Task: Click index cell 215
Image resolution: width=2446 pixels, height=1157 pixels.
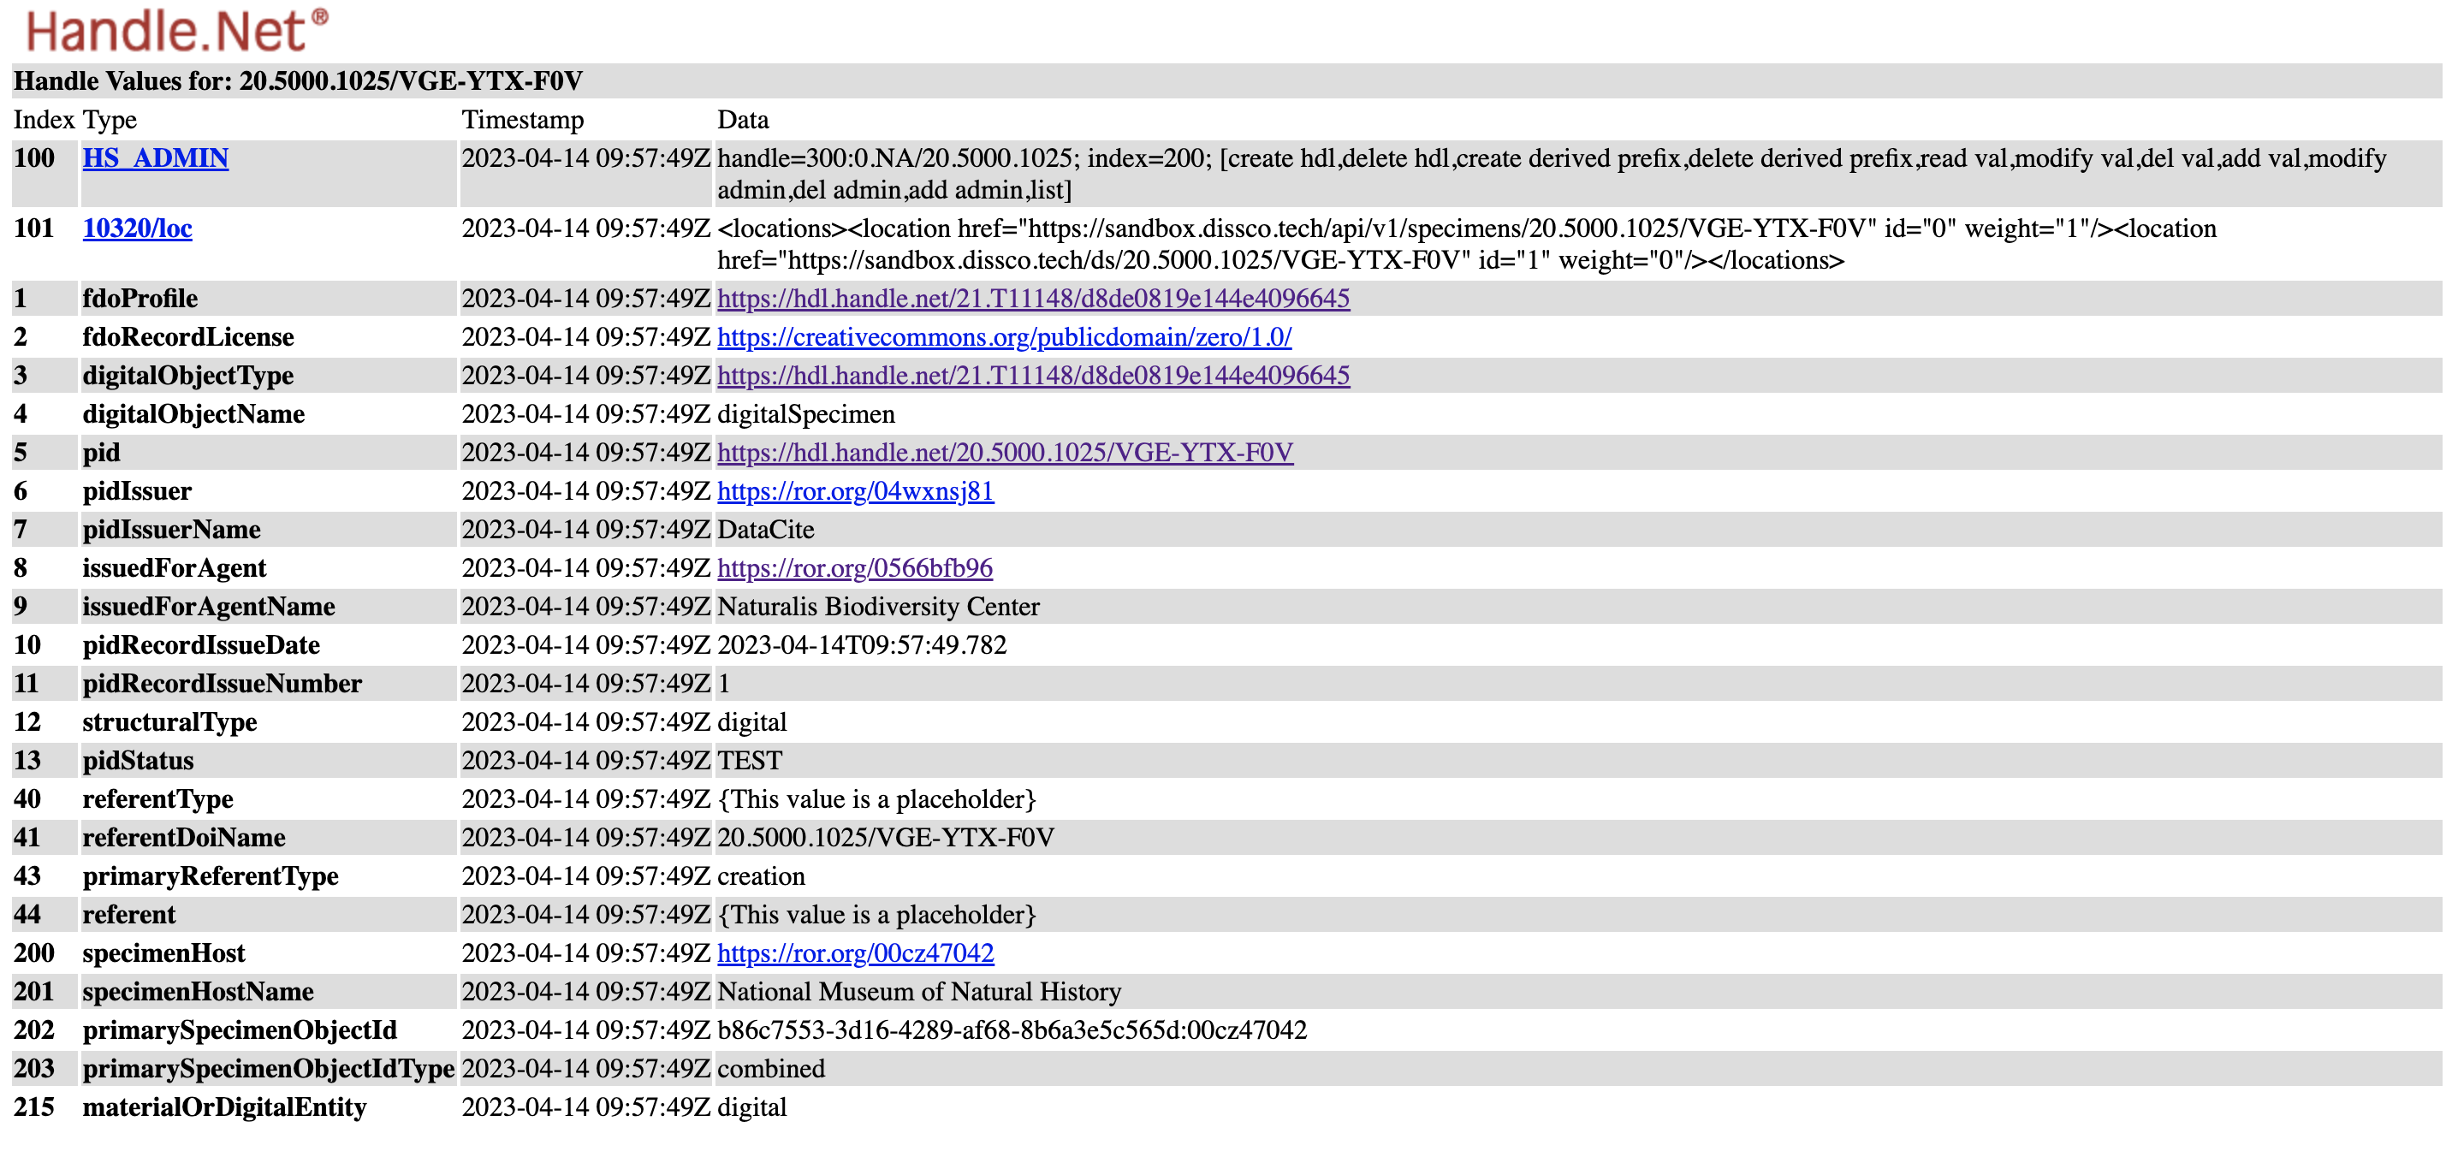Action: point(45,1107)
